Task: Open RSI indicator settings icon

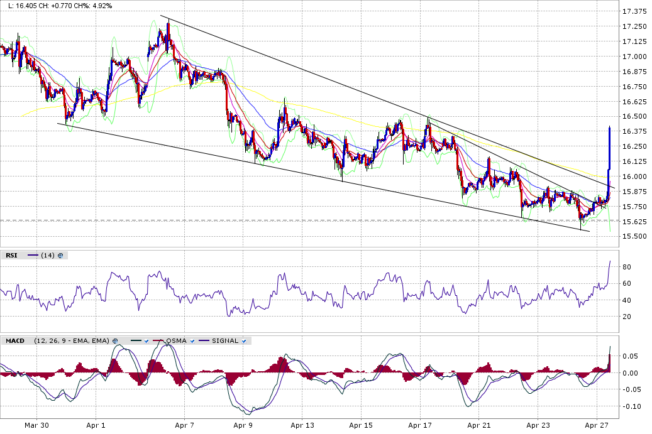Action: tap(60, 256)
